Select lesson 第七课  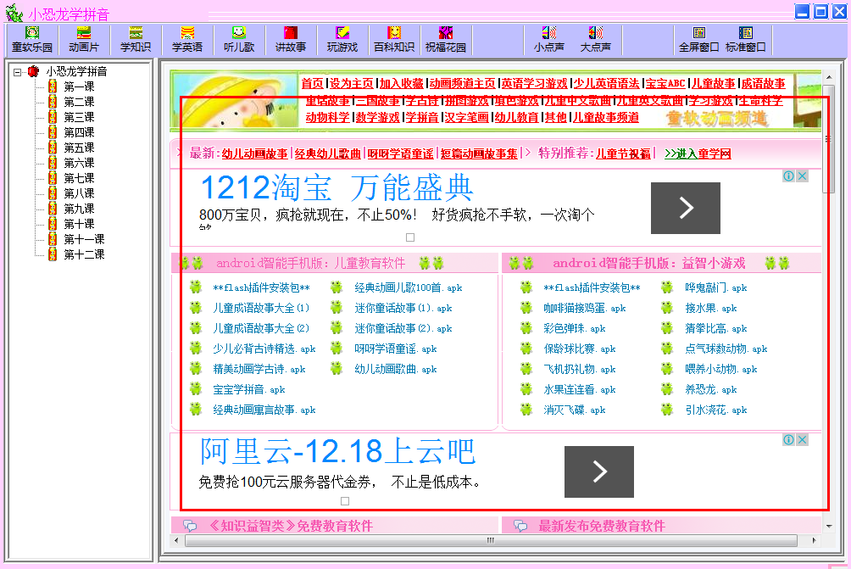79,177
